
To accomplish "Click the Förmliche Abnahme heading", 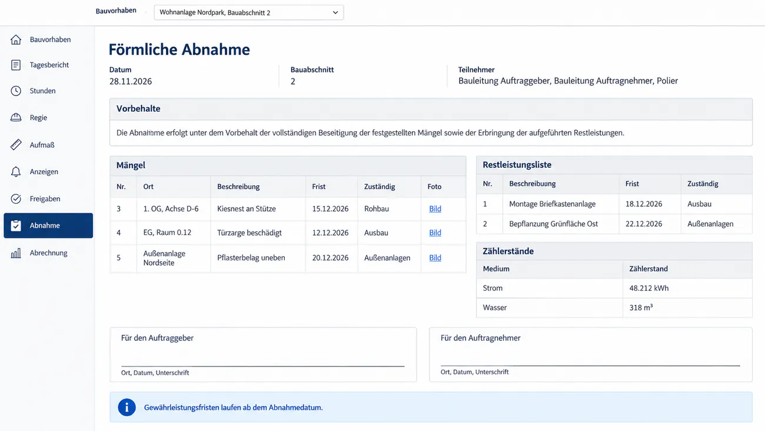I will 179,49.
